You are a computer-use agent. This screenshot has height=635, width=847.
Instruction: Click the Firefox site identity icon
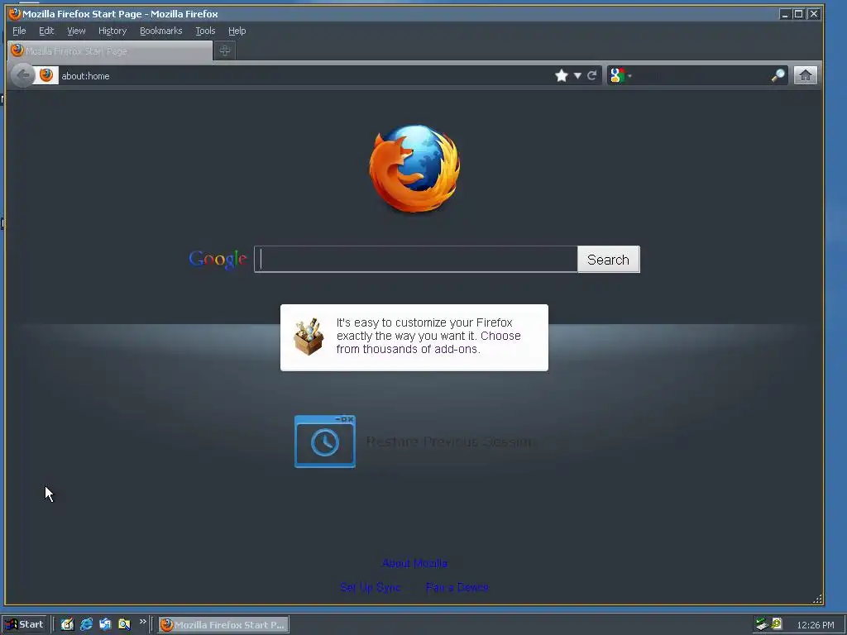coord(46,75)
